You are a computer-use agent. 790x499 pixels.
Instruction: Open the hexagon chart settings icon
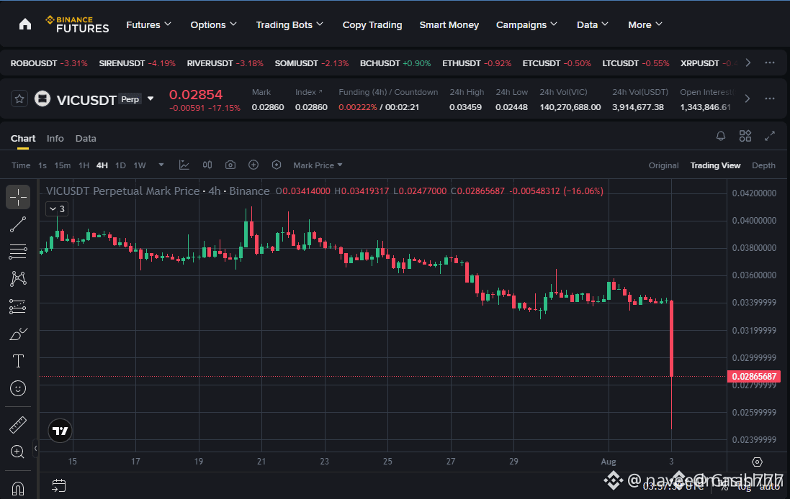tap(276, 165)
